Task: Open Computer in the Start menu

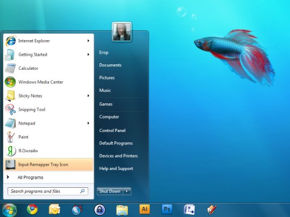Action: 109,117
